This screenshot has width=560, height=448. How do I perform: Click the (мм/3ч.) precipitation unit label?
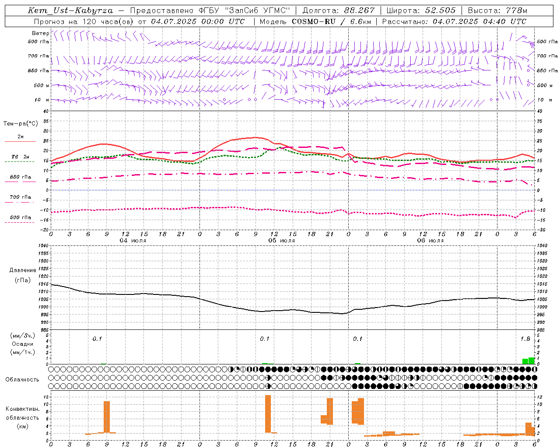23,336
